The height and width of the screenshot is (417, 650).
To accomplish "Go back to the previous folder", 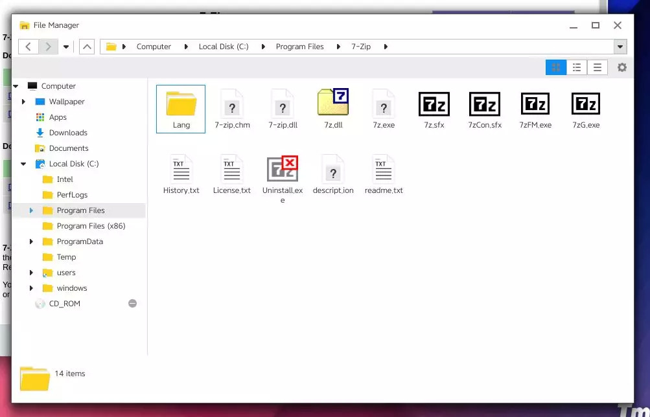I will point(28,47).
